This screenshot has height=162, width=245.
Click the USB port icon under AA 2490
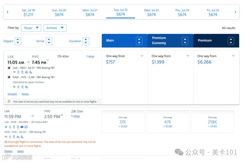pyautogui.click(x=14, y=127)
